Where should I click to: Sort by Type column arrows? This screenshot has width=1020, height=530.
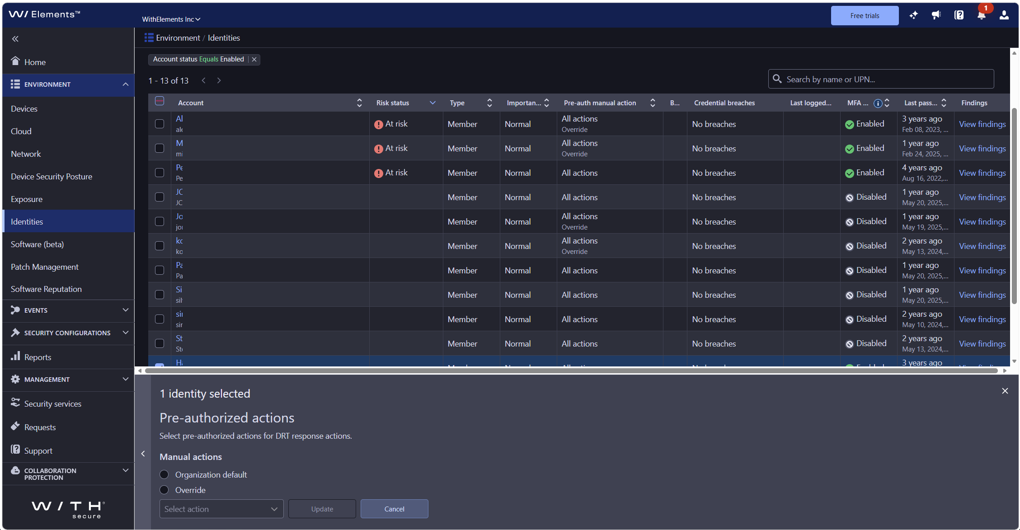point(489,103)
